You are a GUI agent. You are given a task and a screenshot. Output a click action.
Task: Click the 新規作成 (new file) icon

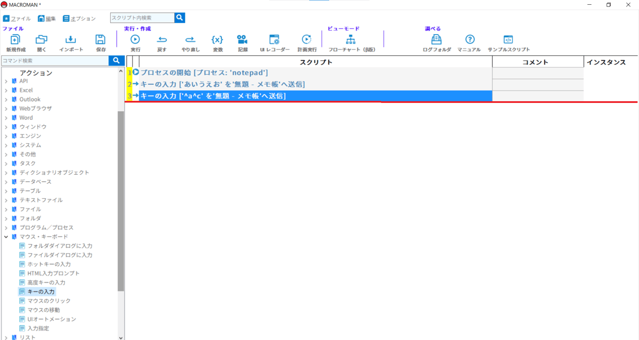15,40
